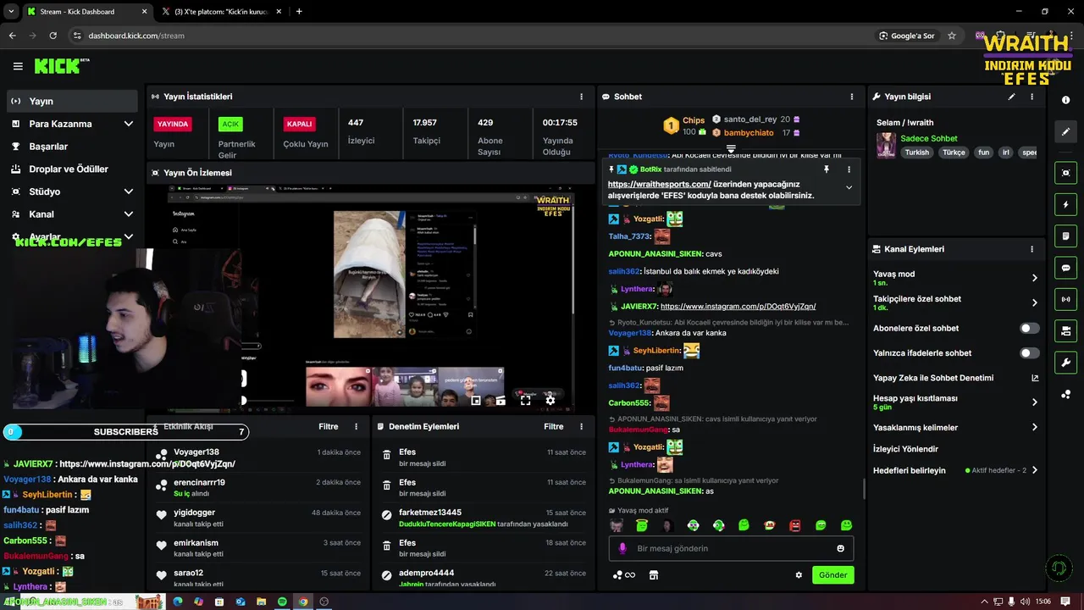
Task: Open Takipçilere özel sohbet settings arrow
Action: 1034,302
